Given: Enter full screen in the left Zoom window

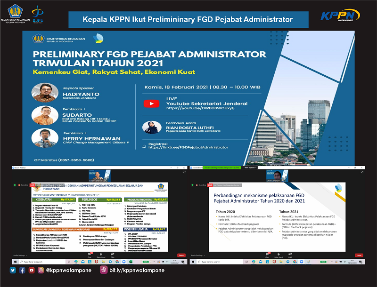Looking at the screenshot, I should pos(184,172).
